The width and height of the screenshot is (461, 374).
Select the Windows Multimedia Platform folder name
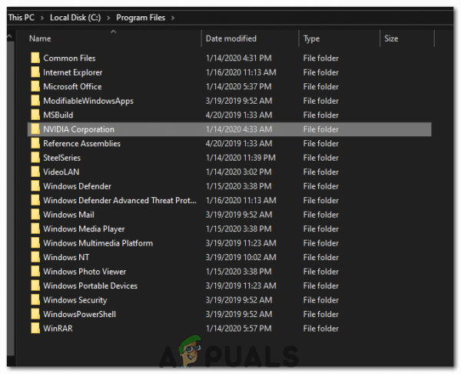click(98, 243)
